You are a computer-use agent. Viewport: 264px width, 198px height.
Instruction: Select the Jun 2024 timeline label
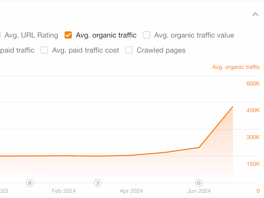[x=198, y=191]
